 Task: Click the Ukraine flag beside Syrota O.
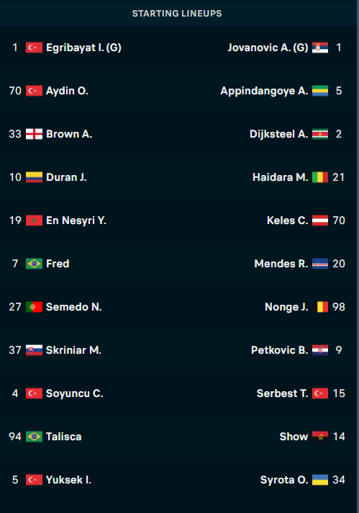click(x=320, y=480)
